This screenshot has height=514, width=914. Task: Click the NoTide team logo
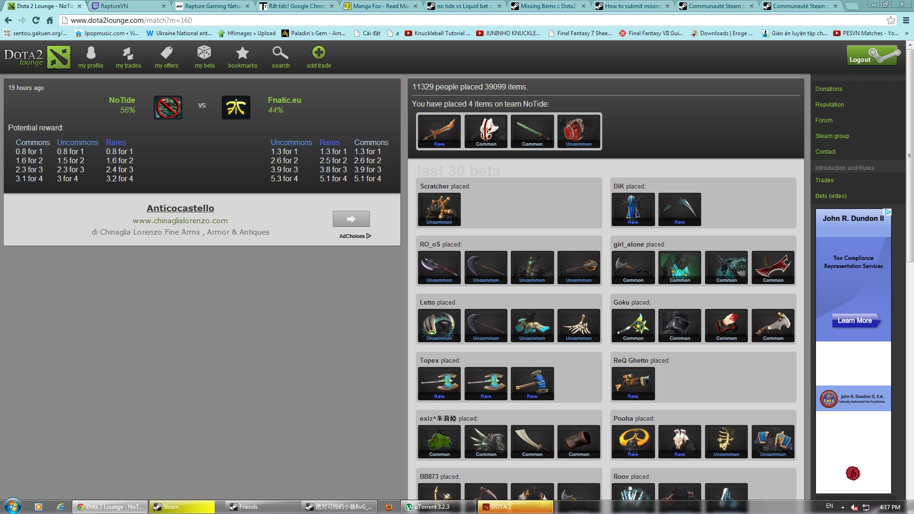[x=168, y=107]
